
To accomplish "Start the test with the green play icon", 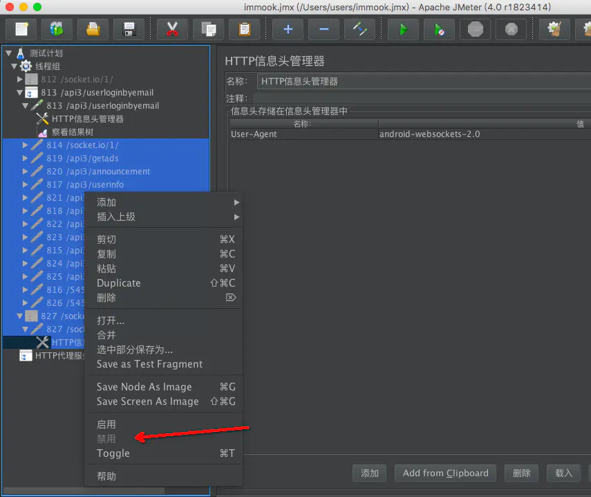I will coord(403,29).
